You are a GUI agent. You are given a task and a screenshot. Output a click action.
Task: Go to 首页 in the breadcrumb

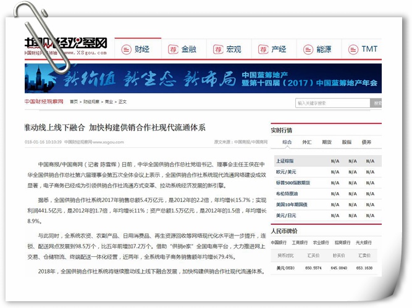tap(74, 102)
